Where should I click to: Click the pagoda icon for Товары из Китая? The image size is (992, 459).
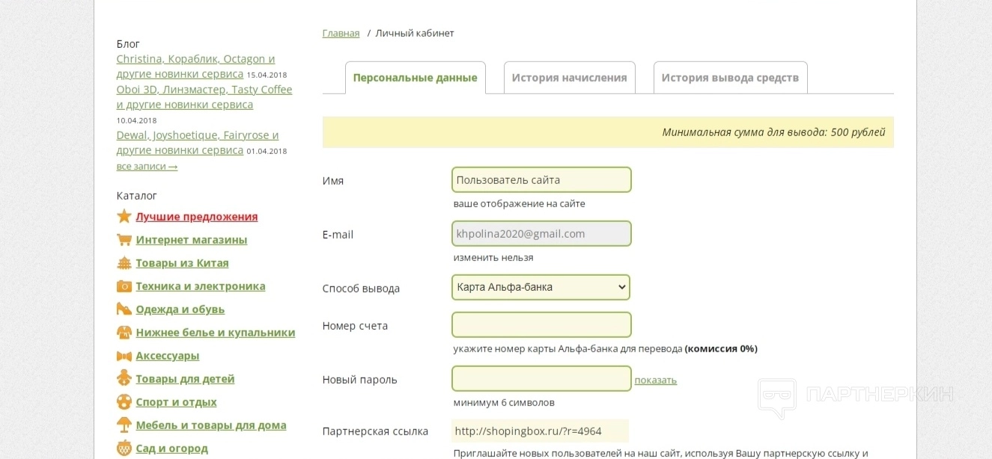(x=124, y=263)
